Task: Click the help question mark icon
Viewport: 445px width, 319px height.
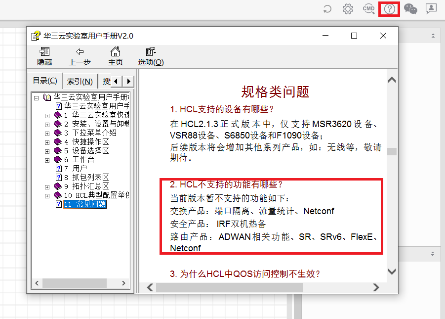Action: tap(389, 9)
